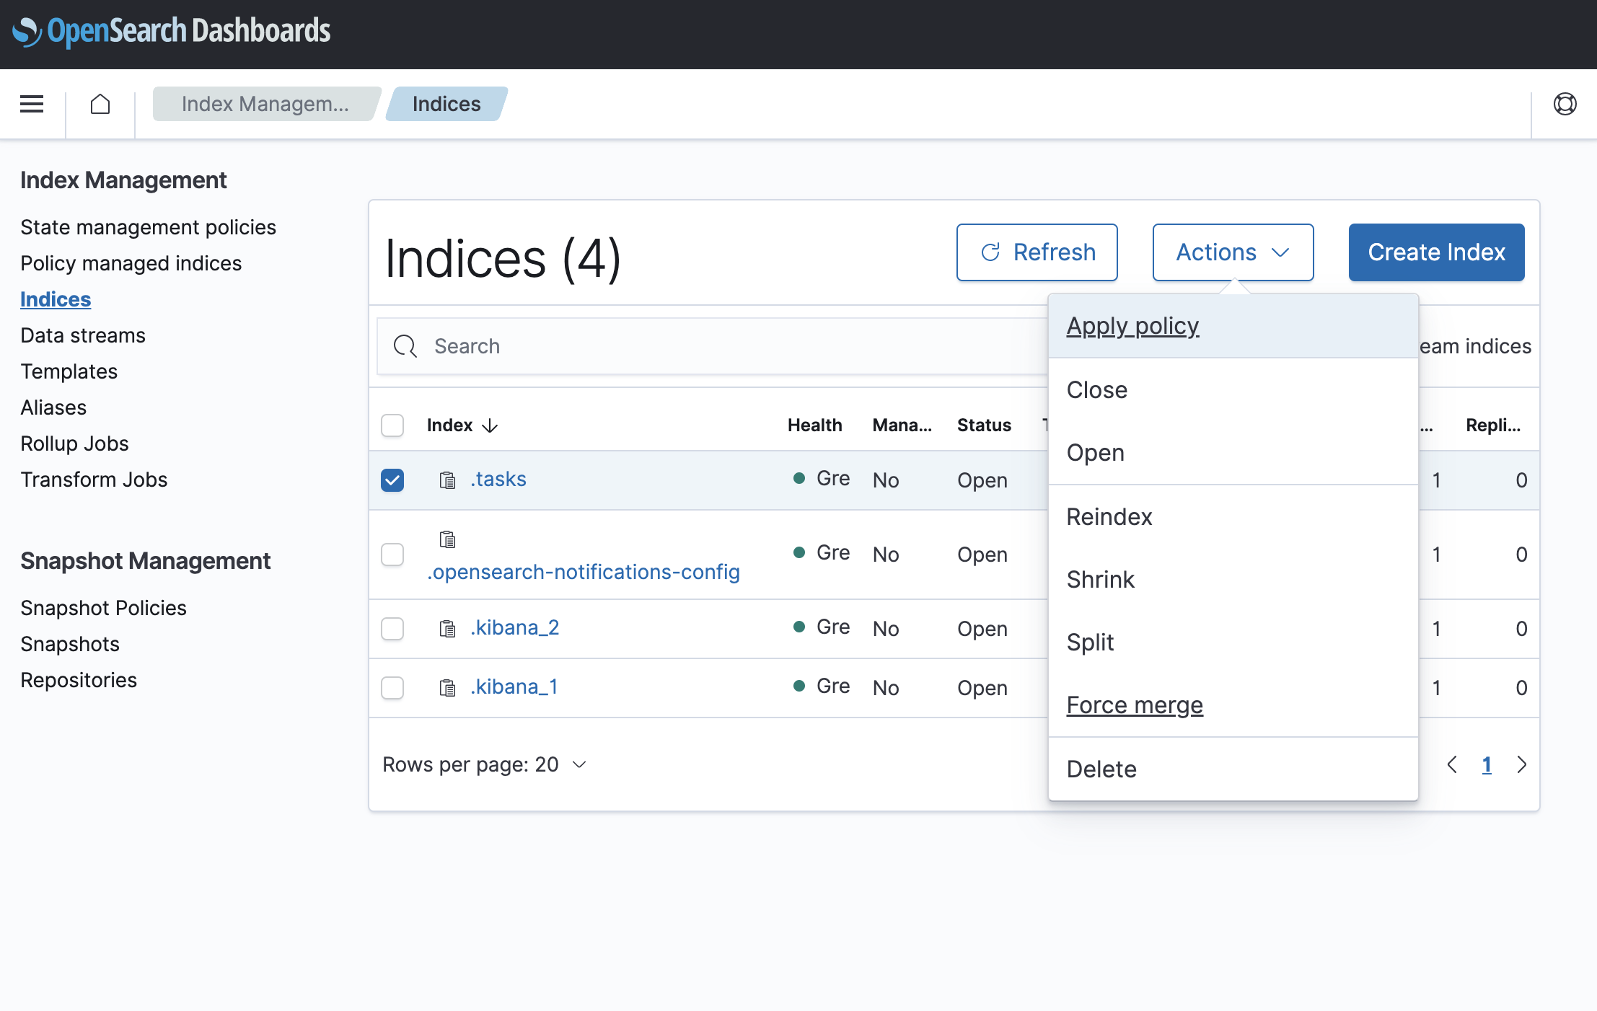The width and height of the screenshot is (1597, 1011).
Task: Click the Snapshots link in sidebar
Action: 70,643
